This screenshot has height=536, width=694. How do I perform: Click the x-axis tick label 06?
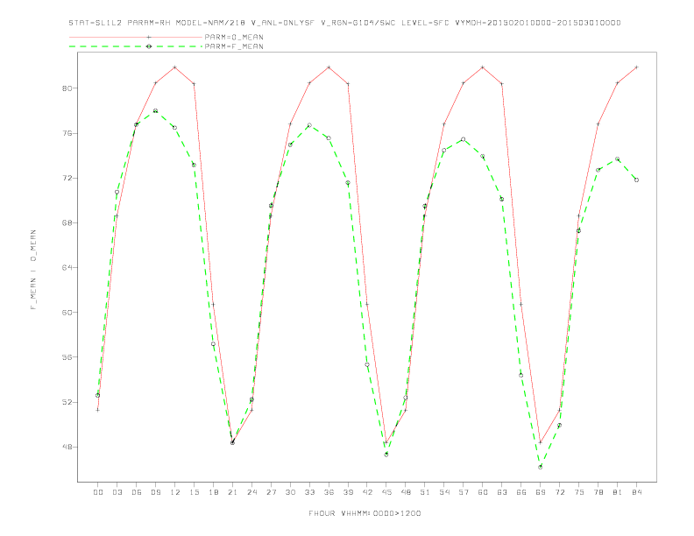coord(137,492)
